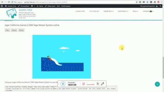
Task: Go to FRIV ONLINE navigation item
Action: (x=94, y=11)
